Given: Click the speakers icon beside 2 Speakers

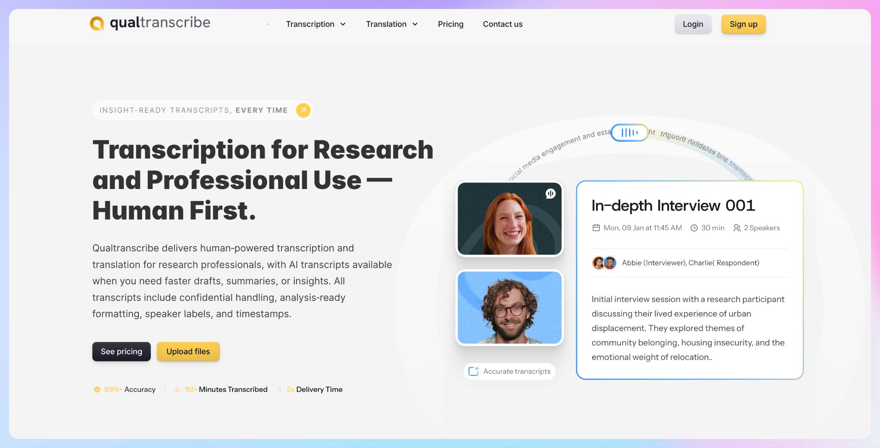Looking at the screenshot, I should [x=737, y=228].
